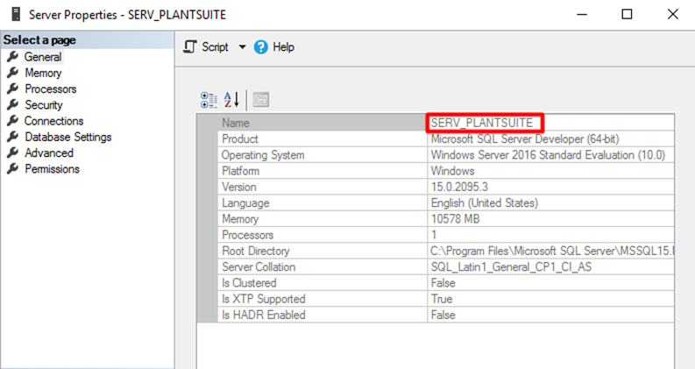Click the Script scroll icon
The height and width of the screenshot is (369, 695).
pos(189,46)
